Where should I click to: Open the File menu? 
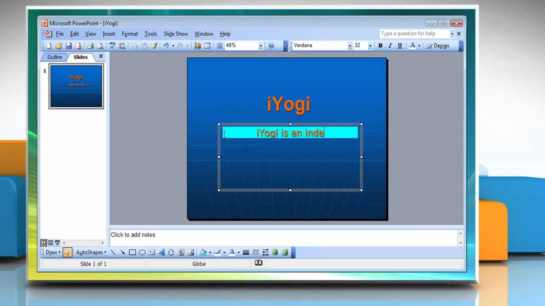(x=60, y=34)
